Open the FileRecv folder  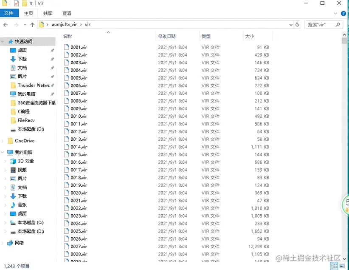click(26, 120)
